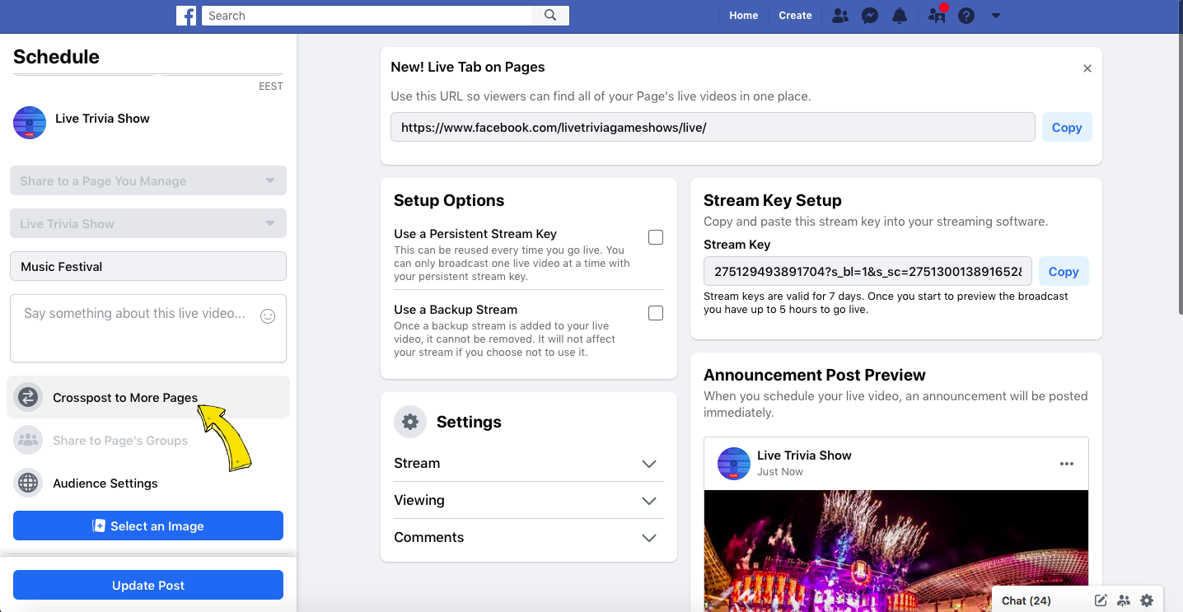Viewport: 1183px width, 612px height.
Task: Click the Just Now timestamp in preview
Action: coord(780,472)
